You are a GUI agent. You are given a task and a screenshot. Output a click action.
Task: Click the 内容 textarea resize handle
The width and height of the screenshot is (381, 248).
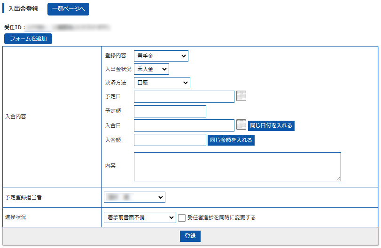click(338, 178)
